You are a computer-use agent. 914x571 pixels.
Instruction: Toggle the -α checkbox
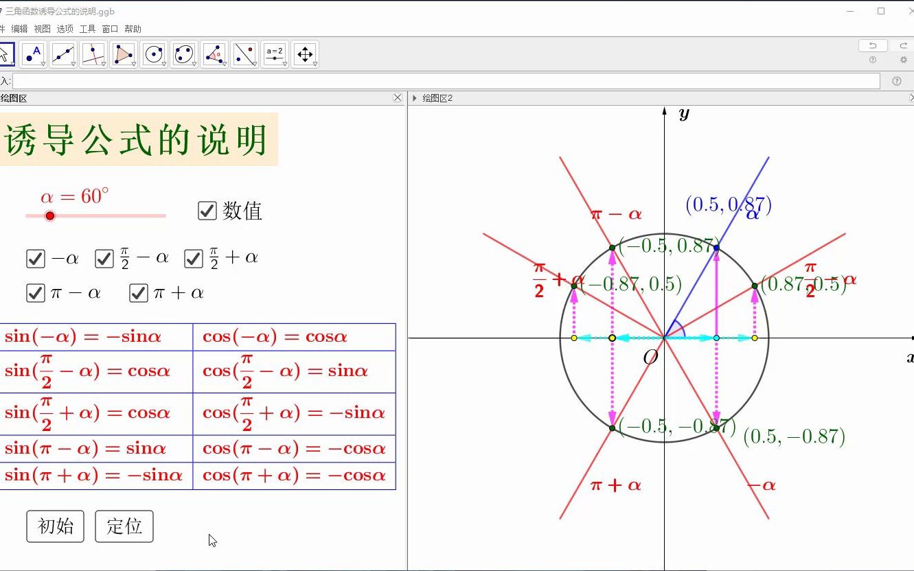pos(36,258)
